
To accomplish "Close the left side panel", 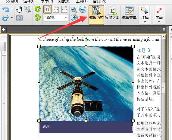I will 4,37.
